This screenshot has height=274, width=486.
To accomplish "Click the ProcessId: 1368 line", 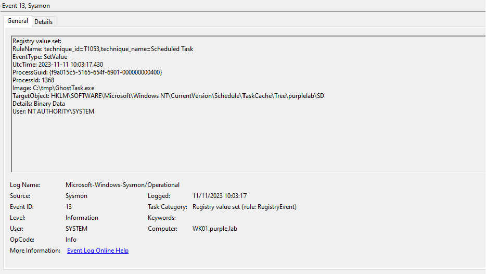I will [33, 80].
